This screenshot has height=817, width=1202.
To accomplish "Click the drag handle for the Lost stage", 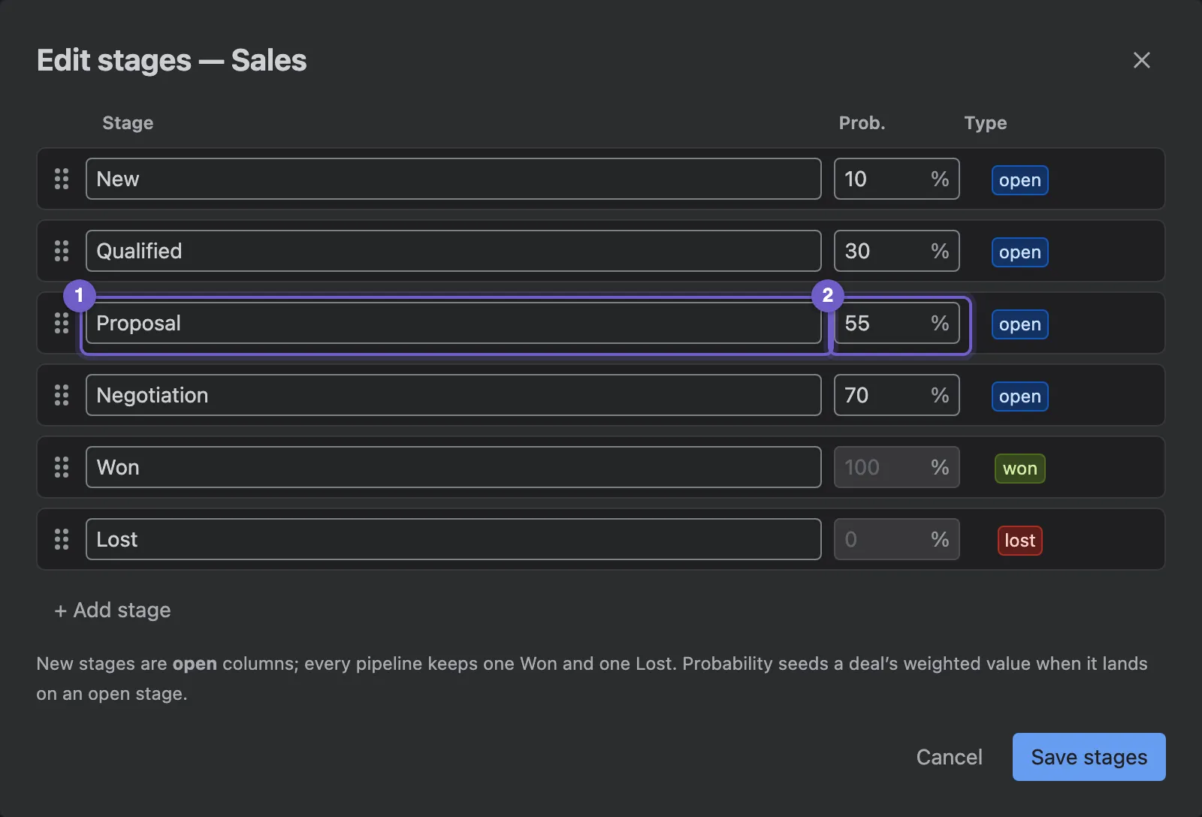I will coord(62,539).
